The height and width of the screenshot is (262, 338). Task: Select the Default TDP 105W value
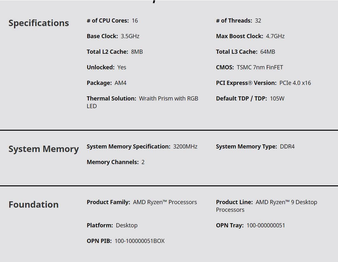click(x=277, y=99)
